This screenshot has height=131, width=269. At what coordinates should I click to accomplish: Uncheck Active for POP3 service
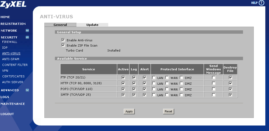coord(123,89)
